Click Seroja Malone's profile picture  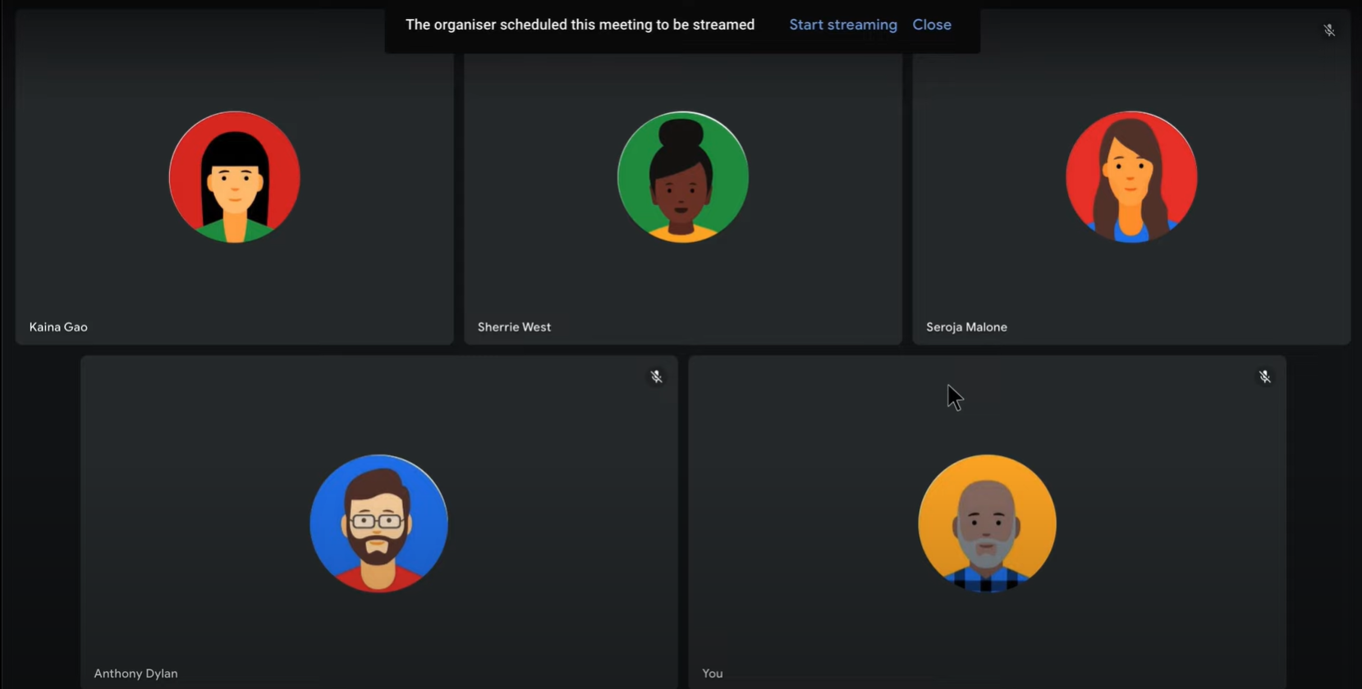pyautogui.click(x=1131, y=177)
